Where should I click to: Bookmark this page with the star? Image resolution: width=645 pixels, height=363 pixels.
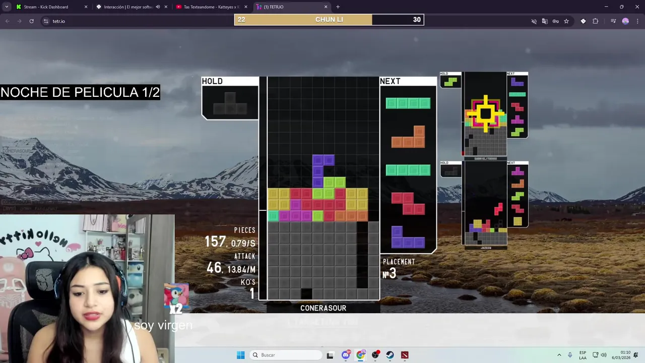566,21
